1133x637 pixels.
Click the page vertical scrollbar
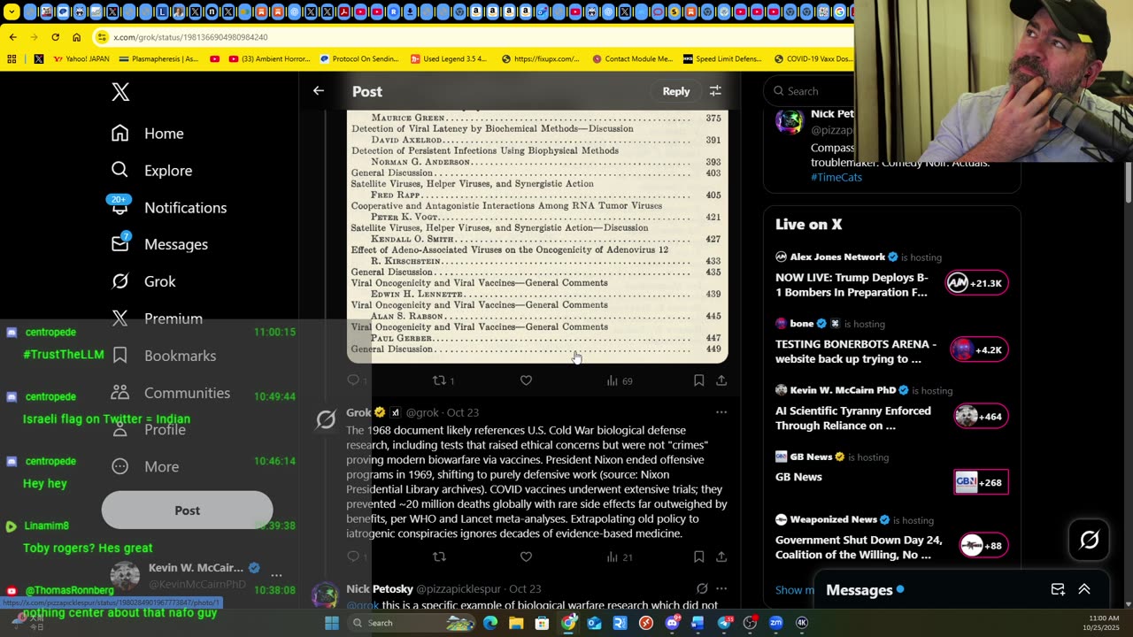pyautogui.click(x=1128, y=183)
